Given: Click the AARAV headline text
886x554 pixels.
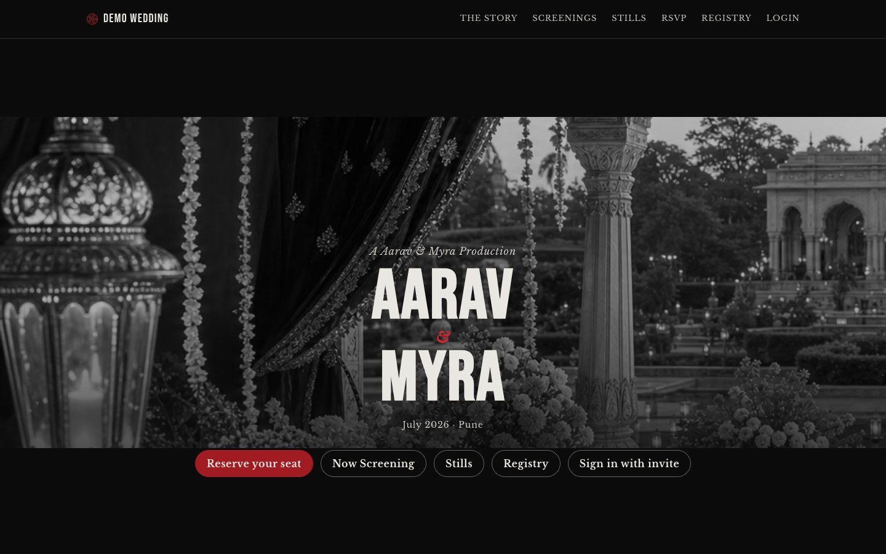Looking at the screenshot, I should coord(442,294).
